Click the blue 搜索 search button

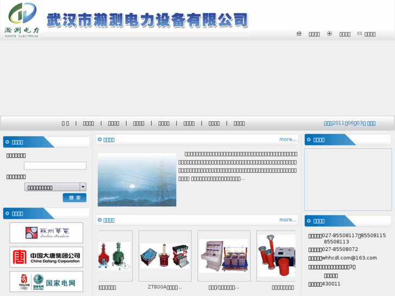click(74, 198)
